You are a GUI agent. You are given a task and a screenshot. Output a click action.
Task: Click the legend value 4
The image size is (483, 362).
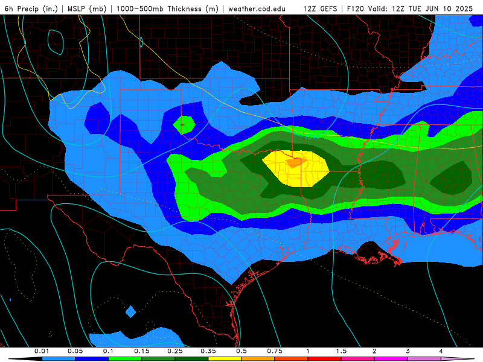[441, 351]
